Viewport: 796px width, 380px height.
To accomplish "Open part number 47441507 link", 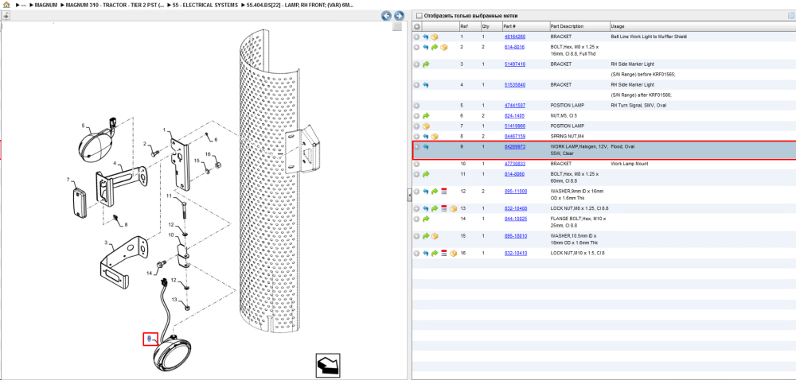I will (x=515, y=106).
